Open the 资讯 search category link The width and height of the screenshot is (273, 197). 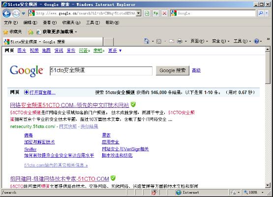pyautogui.click(x=59, y=51)
